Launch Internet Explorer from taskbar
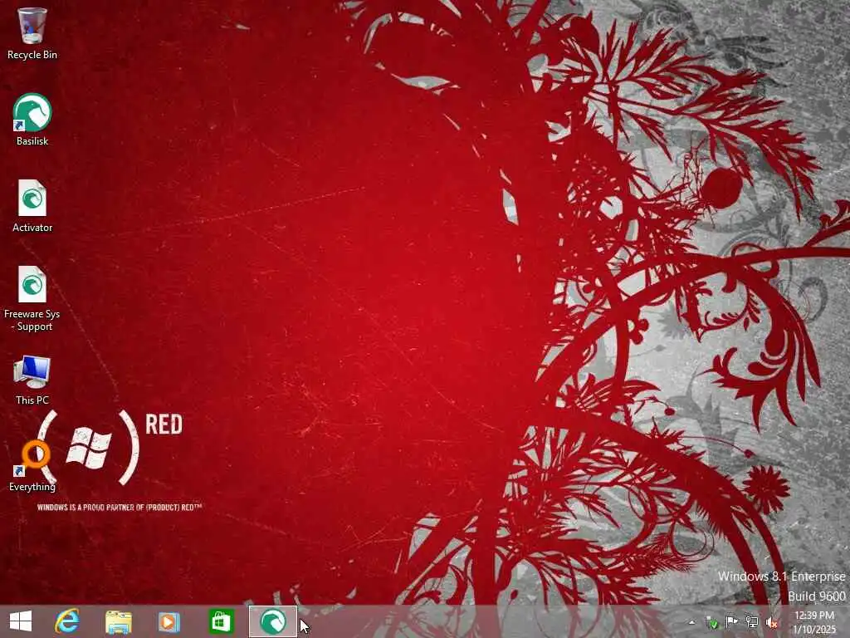 click(x=67, y=621)
